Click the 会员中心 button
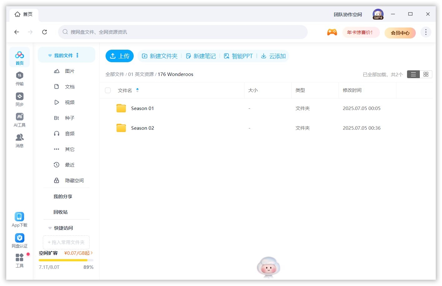Viewport: 442px width, 286px height. click(400, 33)
